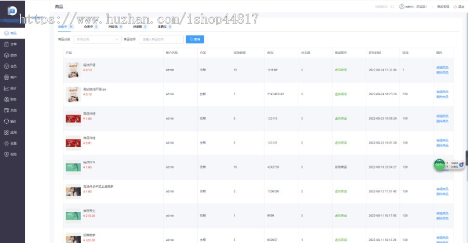Click the 2022-08-19 23:54:27 publish time
The height and width of the screenshot is (243, 468).
point(382,167)
